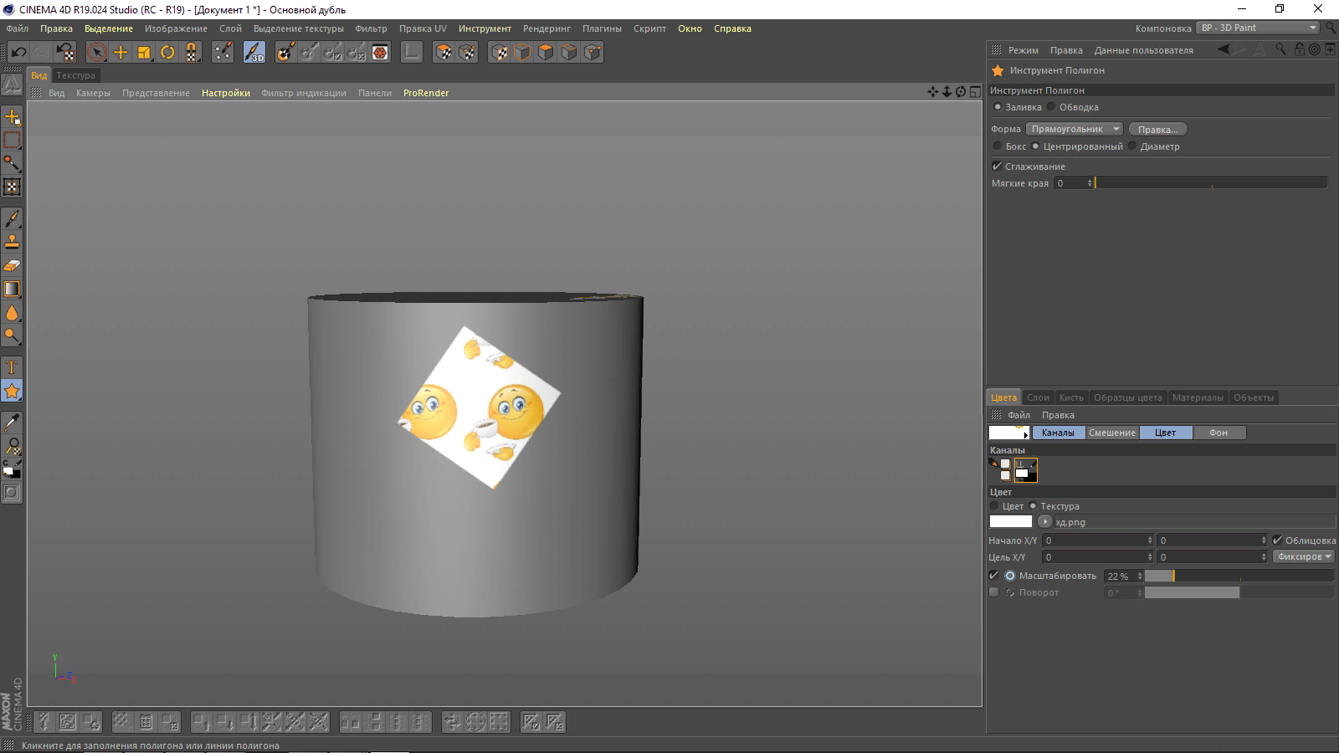Click the gradient fill tool icon

click(12, 289)
